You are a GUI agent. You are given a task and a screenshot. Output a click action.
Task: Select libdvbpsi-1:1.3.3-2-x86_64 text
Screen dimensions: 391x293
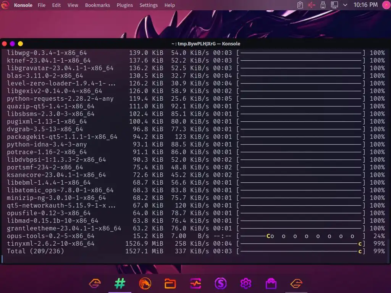pos(57,160)
